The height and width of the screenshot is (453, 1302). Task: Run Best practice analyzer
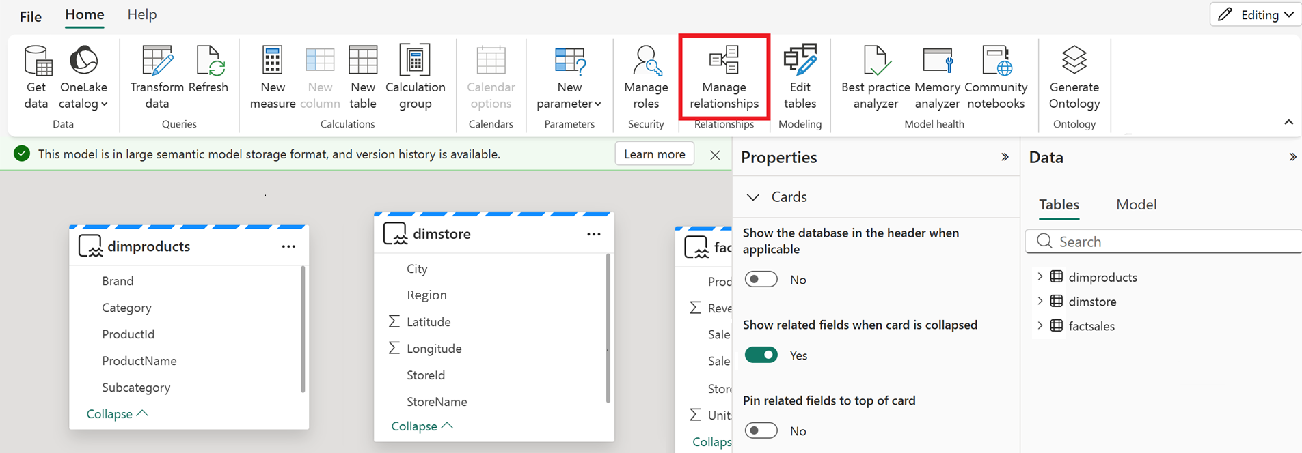(876, 77)
